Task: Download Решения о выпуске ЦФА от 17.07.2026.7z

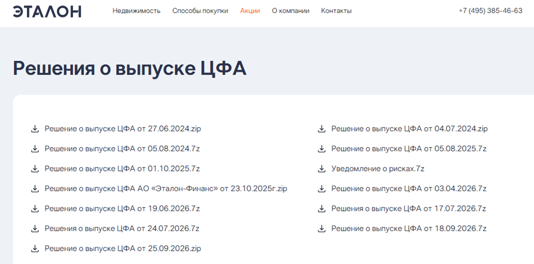Action: pos(408,209)
